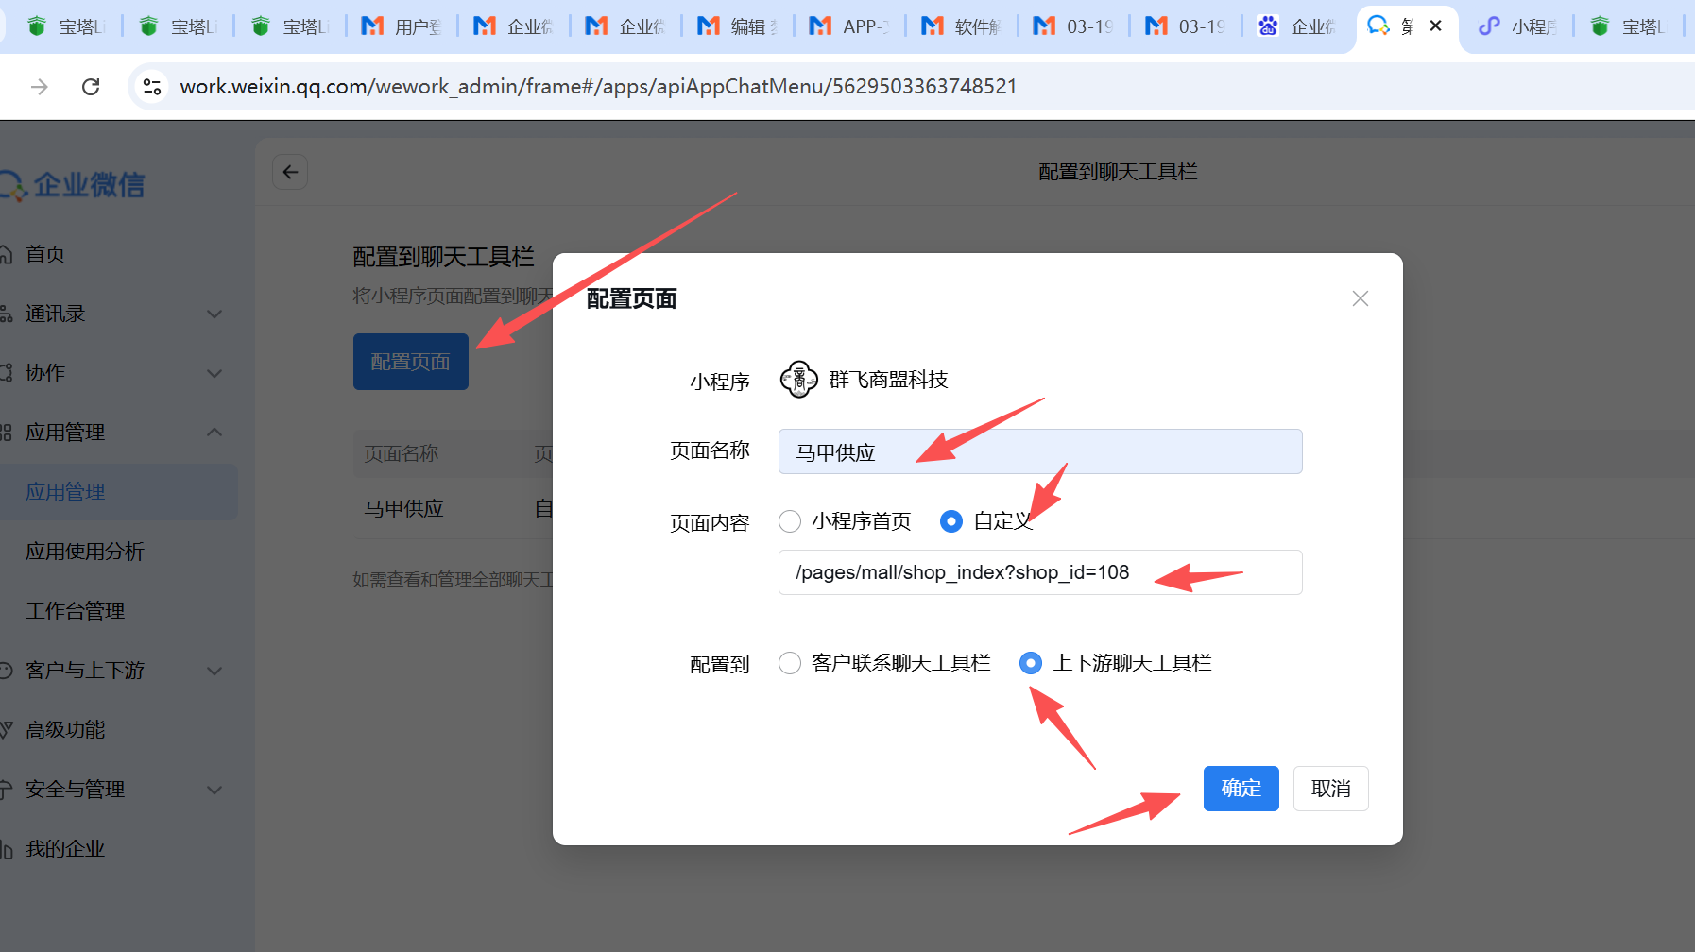Click the 页面名称 input field

coord(1039,451)
